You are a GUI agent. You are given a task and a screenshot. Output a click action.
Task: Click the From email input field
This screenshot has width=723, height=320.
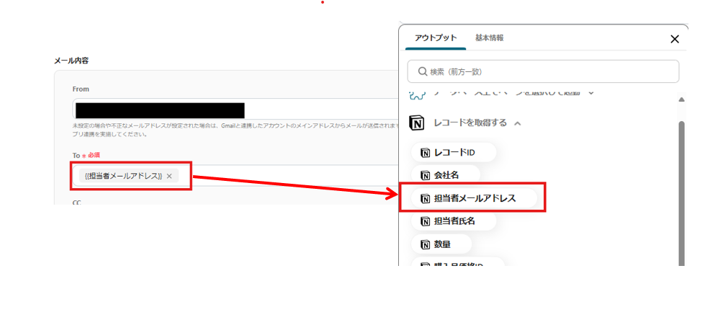(235, 110)
